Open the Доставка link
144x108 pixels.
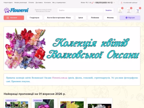(39, 3)
